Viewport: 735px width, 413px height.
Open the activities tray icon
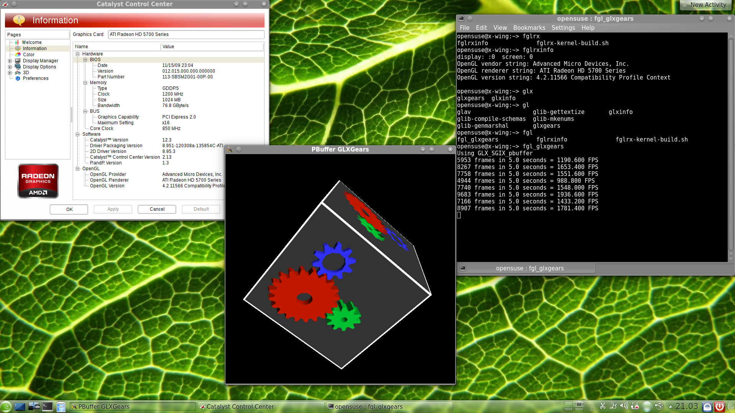coord(613,406)
